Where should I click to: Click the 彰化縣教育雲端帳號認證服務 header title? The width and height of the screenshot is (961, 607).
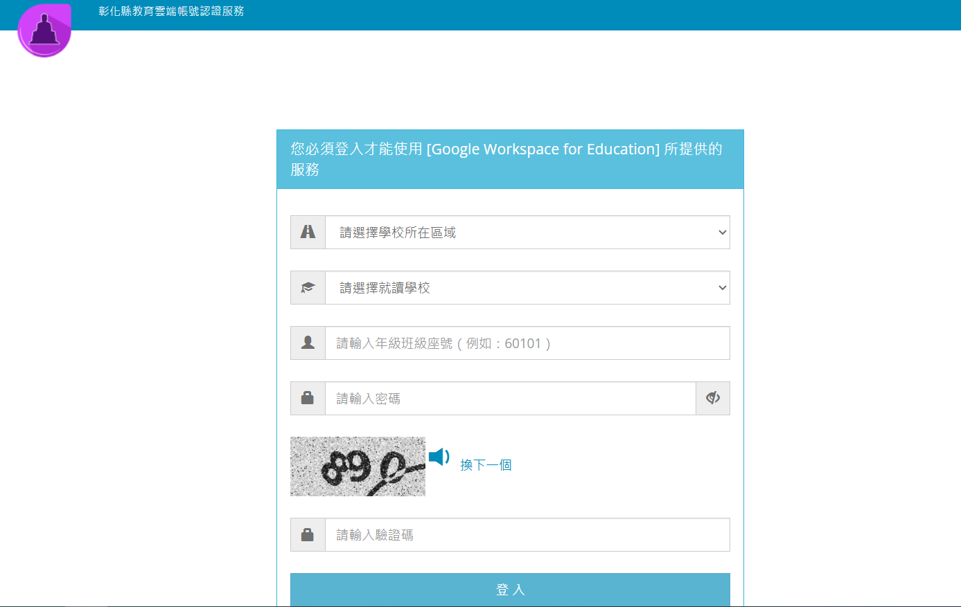pos(171,11)
